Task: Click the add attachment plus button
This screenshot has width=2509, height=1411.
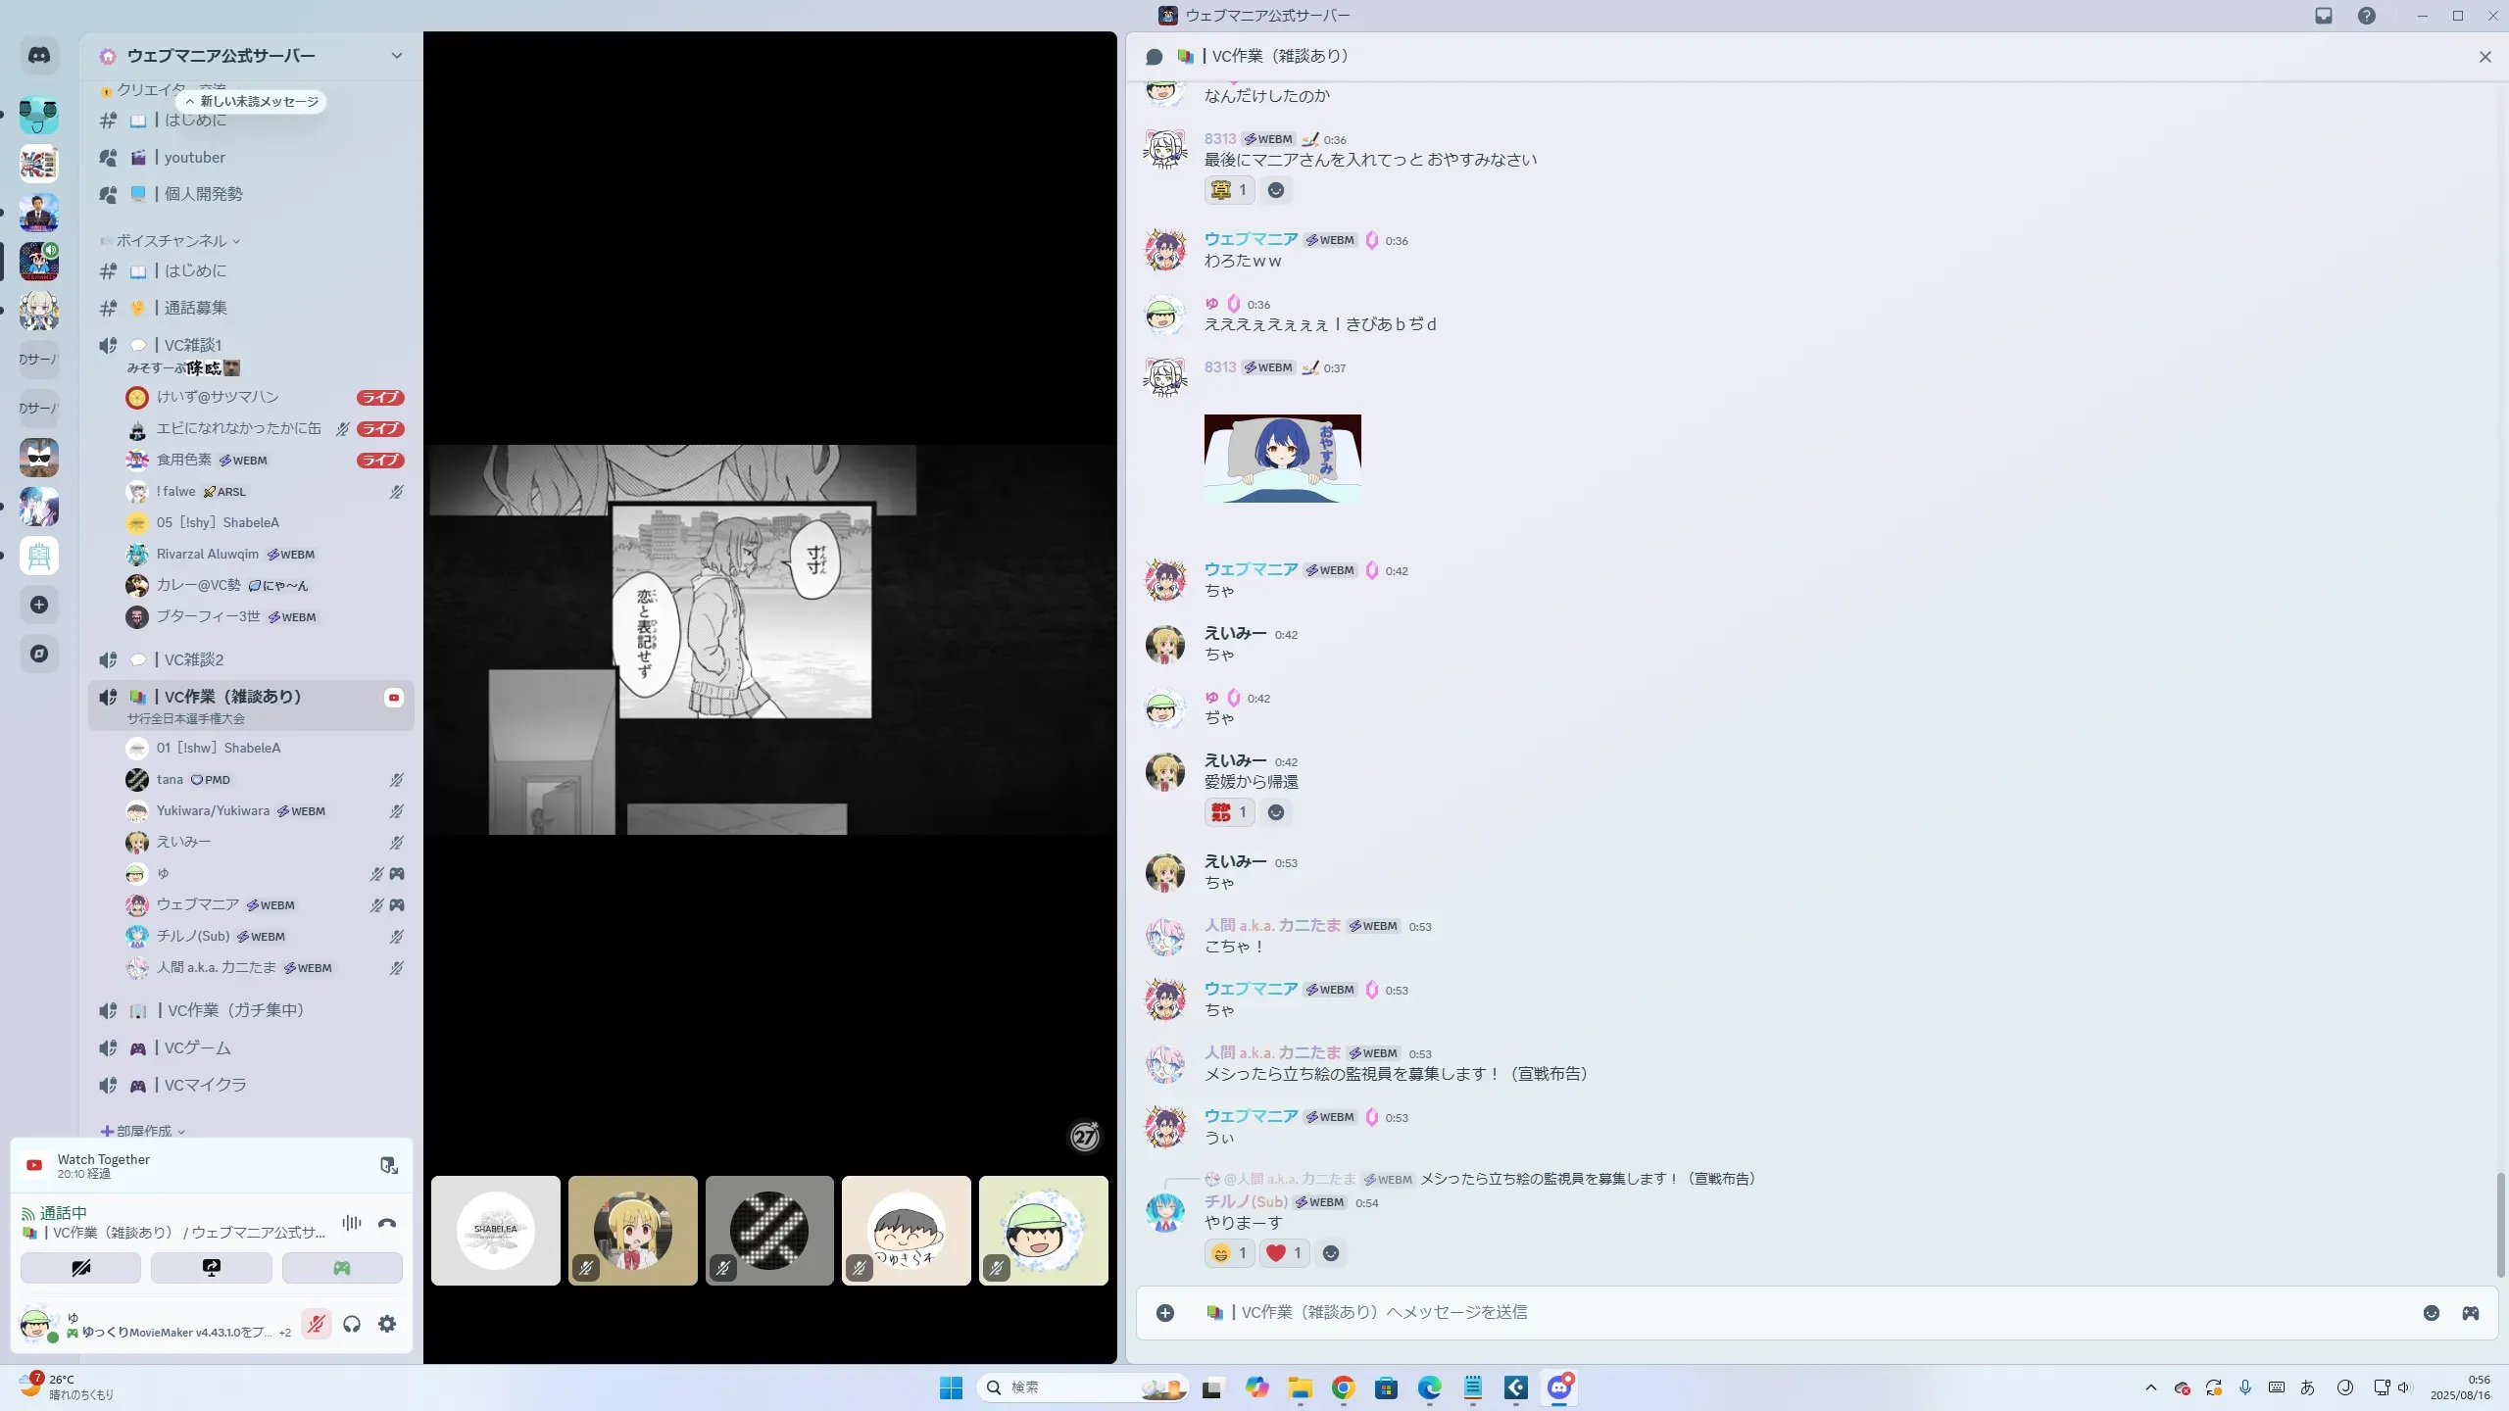Action: click(1164, 1313)
